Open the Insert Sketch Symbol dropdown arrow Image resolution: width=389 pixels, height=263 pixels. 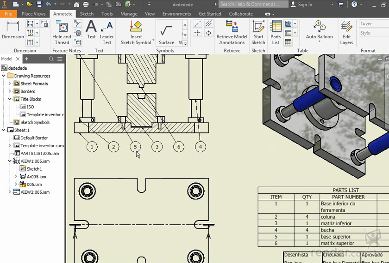click(153, 41)
